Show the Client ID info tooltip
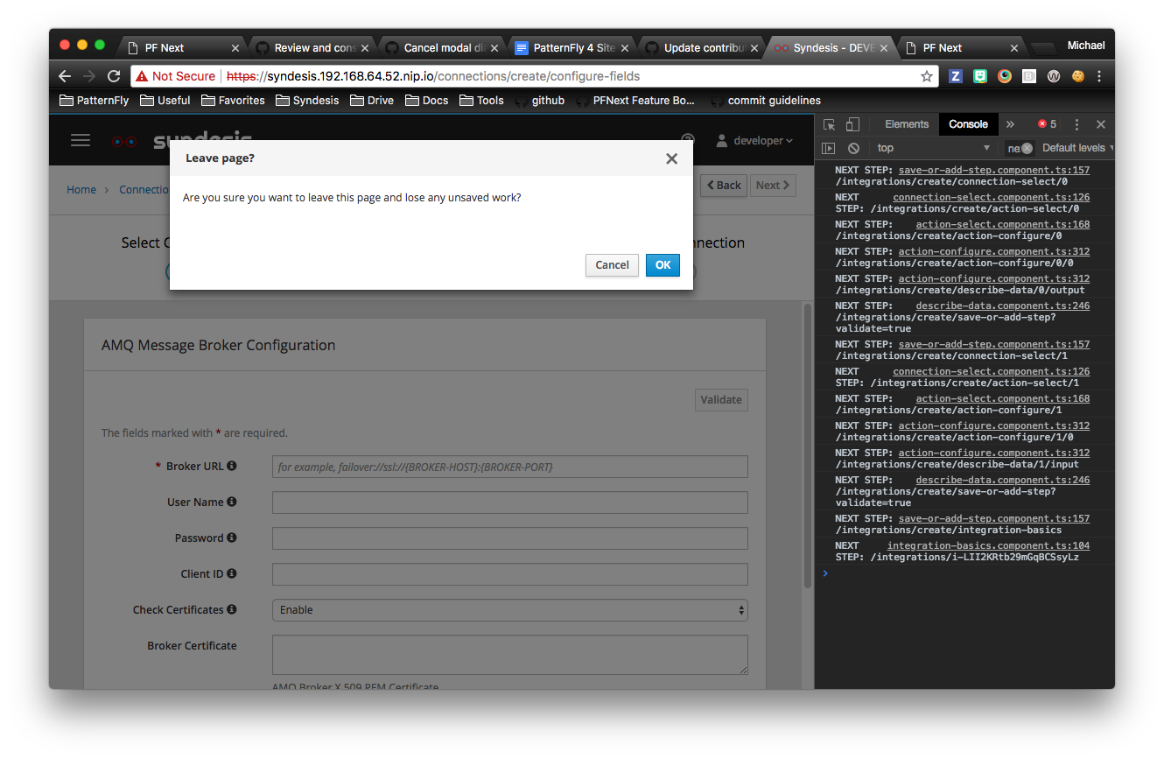This screenshot has height=759, width=1164. coord(232,574)
